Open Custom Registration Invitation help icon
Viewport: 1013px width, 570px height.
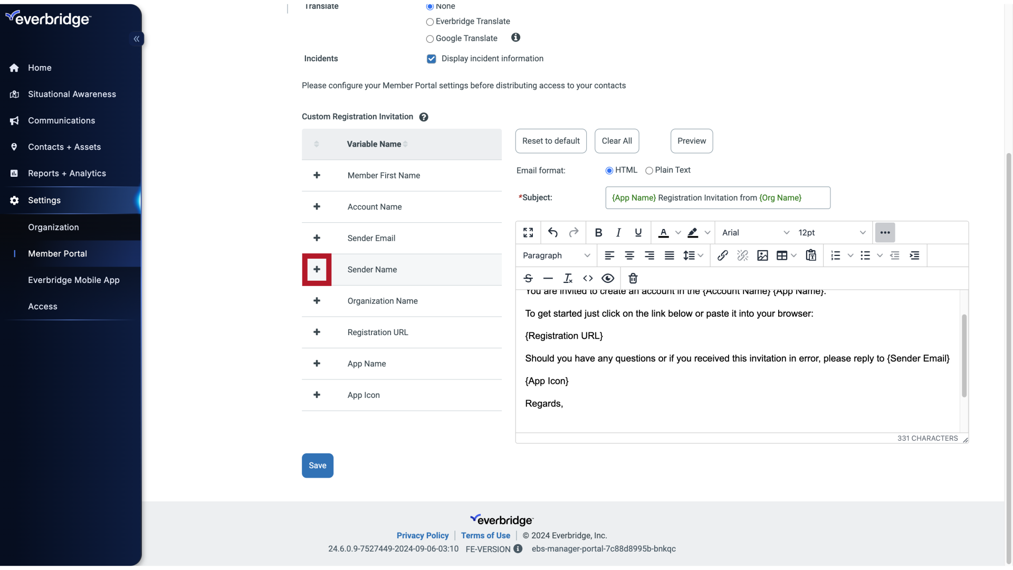(424, 117)
